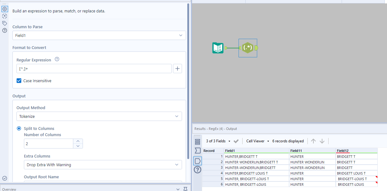Open the Annotation tag panel

point(5,23)
